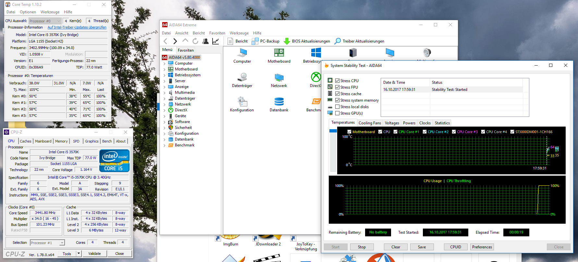Click Clear button in stability test
This screenshot has height=262, width=578.
click(x=396, y=247)
